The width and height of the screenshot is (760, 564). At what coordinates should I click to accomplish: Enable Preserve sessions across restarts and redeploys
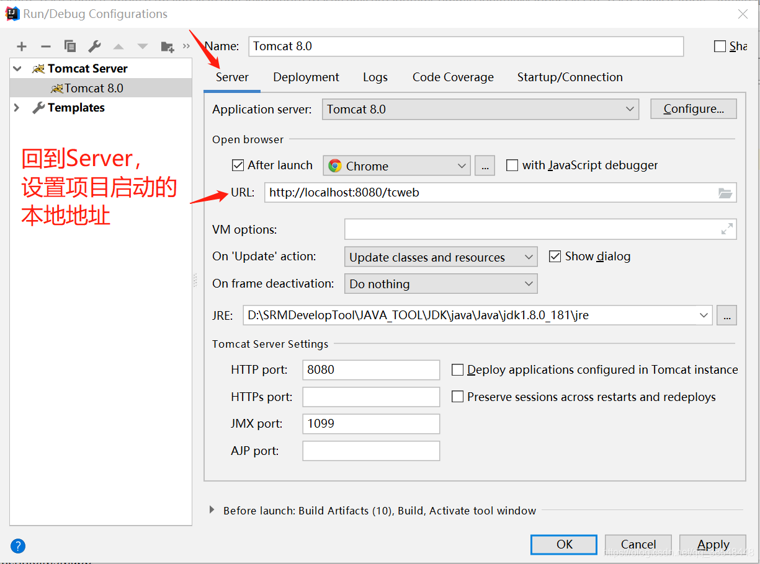[457, 397]
